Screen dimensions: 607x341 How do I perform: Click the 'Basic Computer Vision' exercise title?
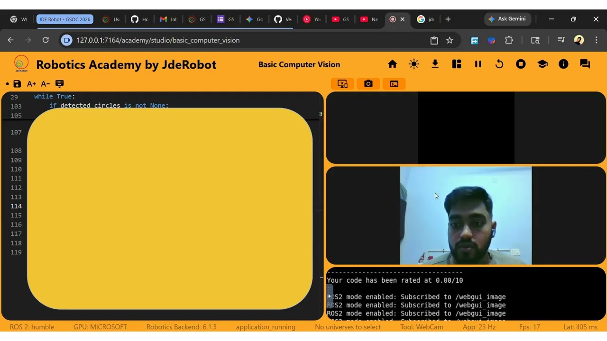299,64
